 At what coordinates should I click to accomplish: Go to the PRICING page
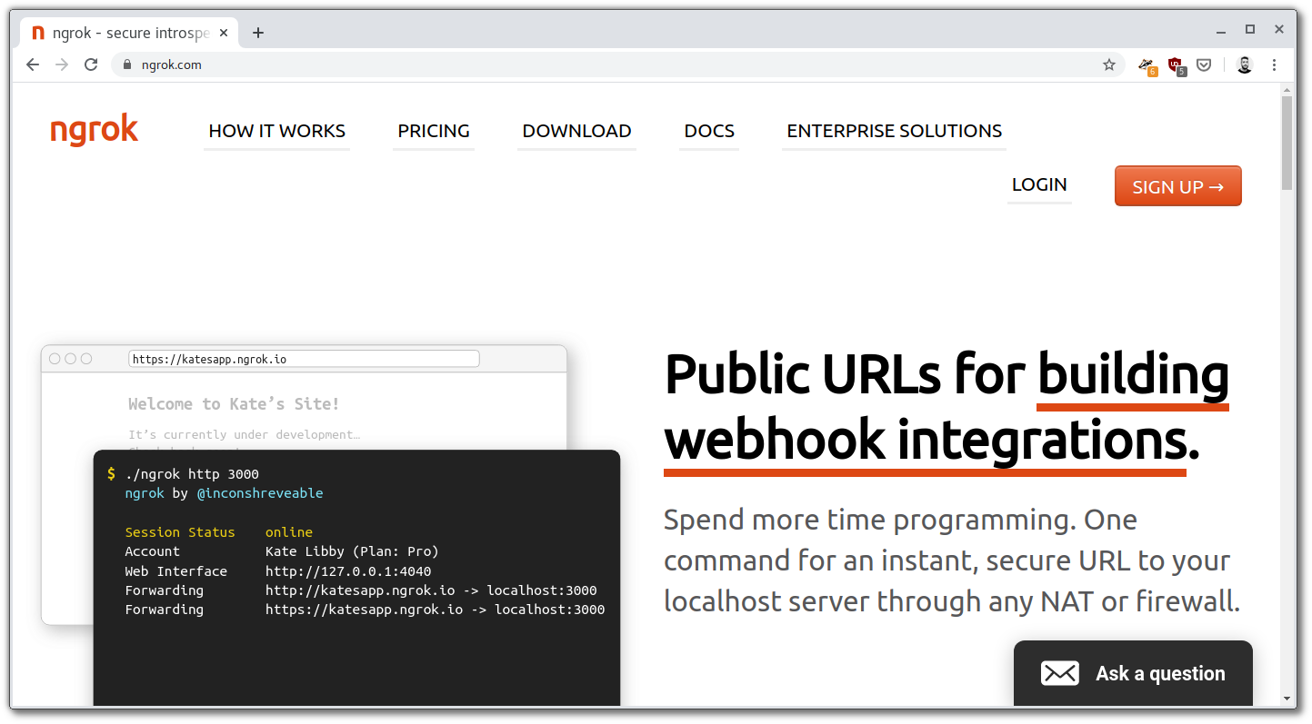434,132
